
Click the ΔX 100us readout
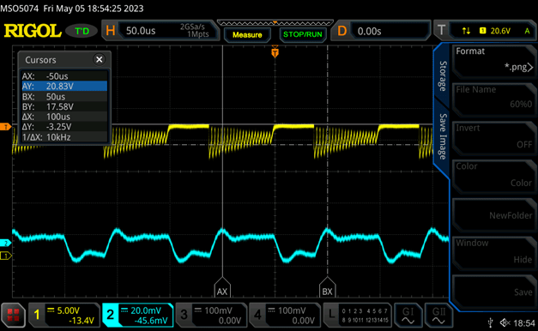point(64,117)
